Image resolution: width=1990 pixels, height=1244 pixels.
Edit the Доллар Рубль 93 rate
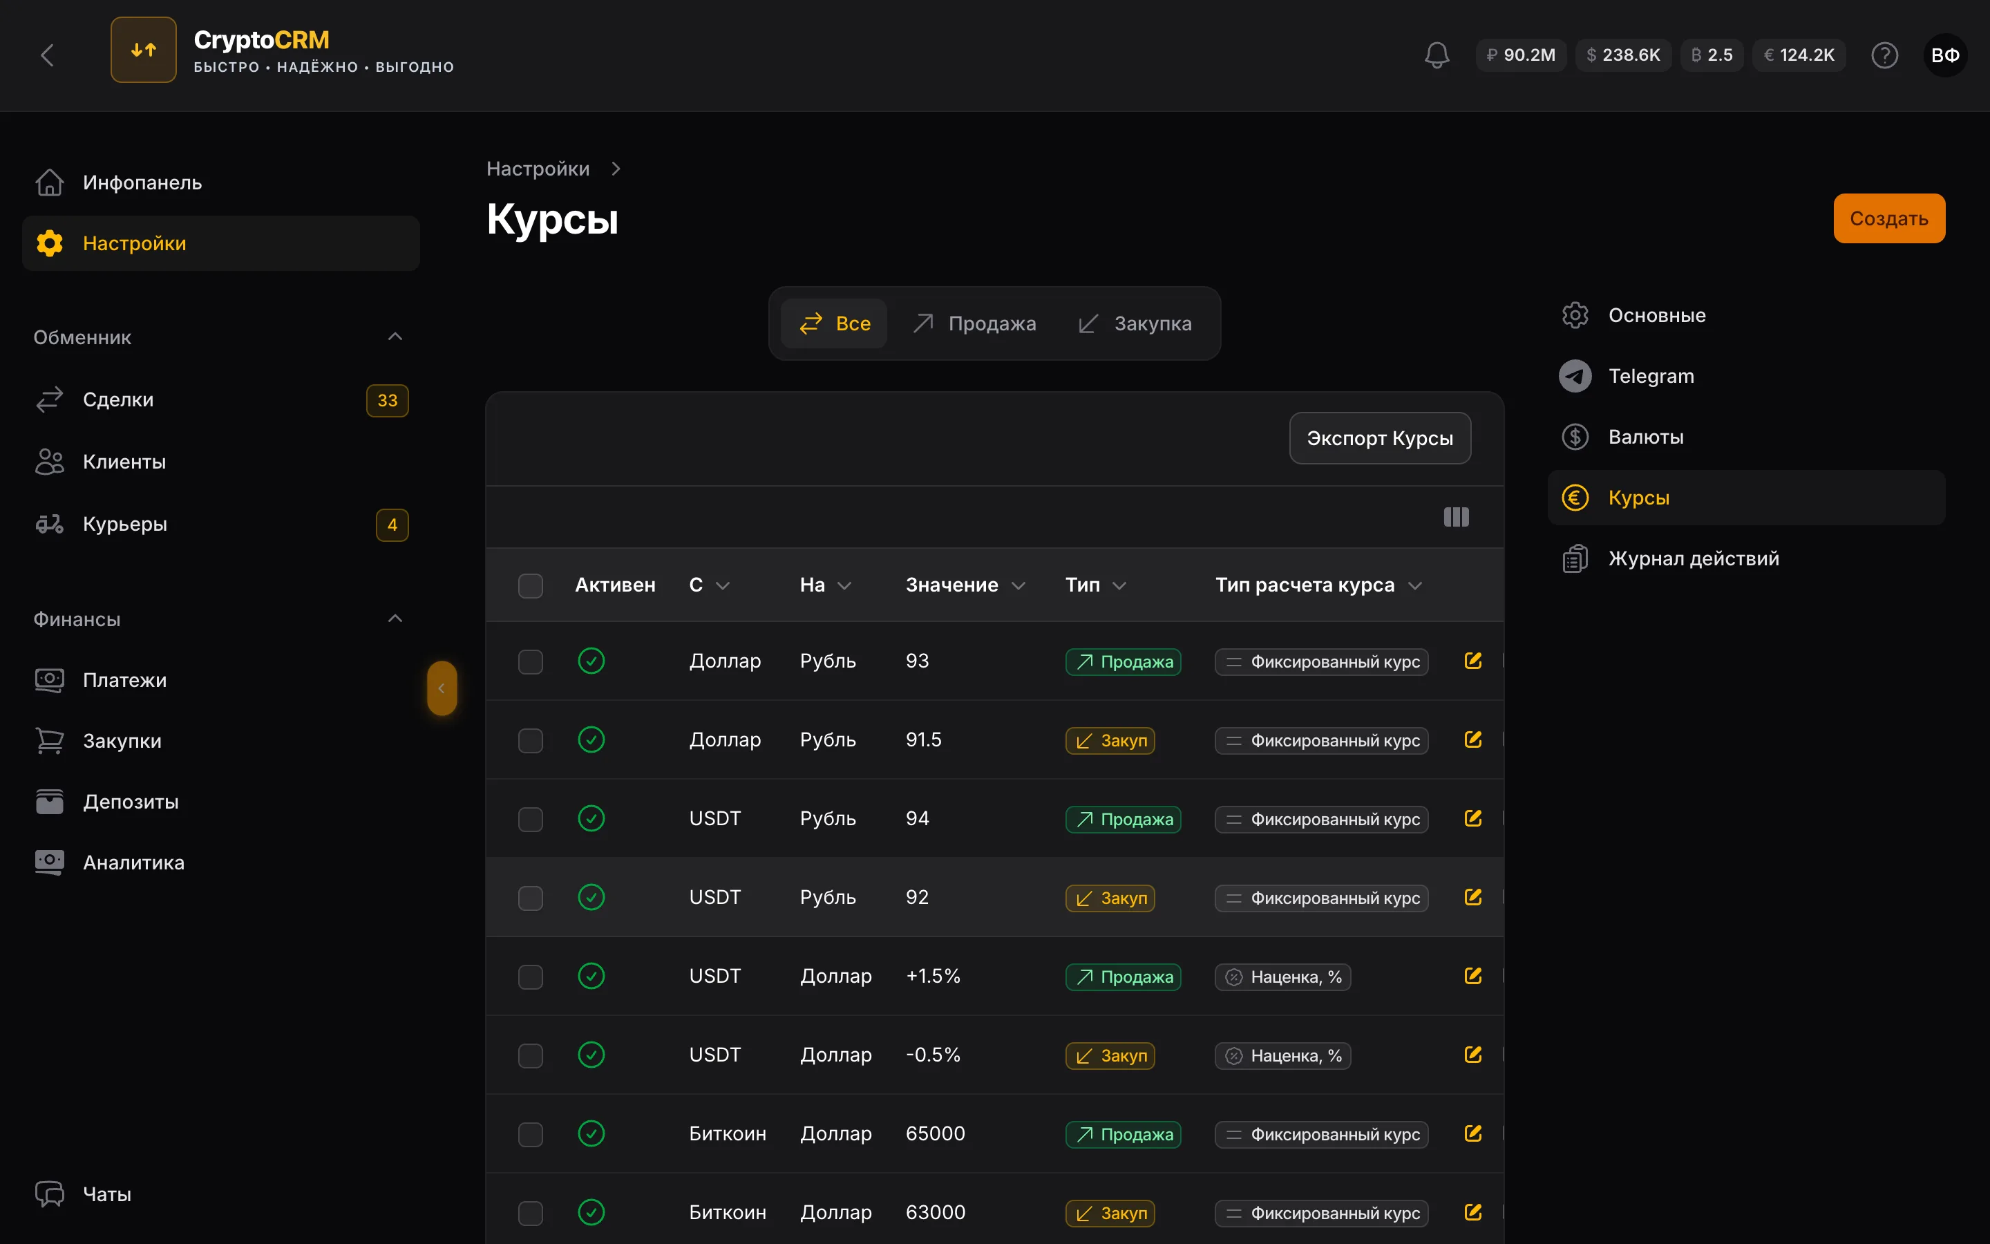tap(1472, 661)
